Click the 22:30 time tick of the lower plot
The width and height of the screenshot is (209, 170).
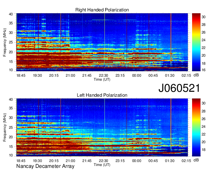pyautogui.click(x=104, y=161)
